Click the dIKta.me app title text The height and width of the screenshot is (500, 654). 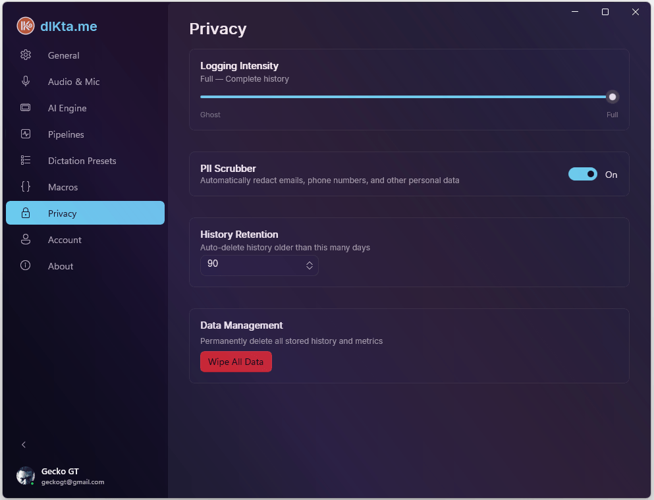coord(68,26)
